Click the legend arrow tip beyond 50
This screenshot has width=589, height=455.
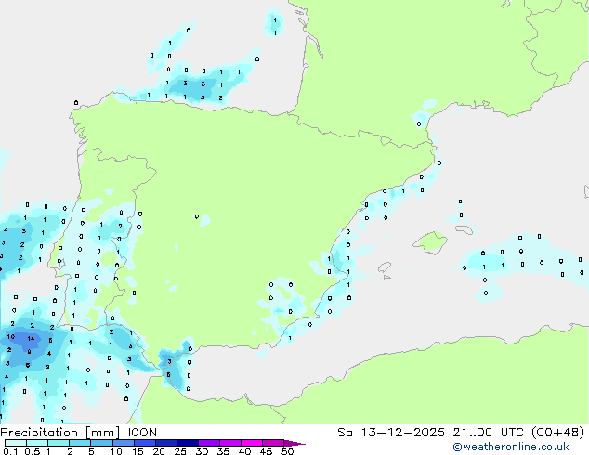294,443
